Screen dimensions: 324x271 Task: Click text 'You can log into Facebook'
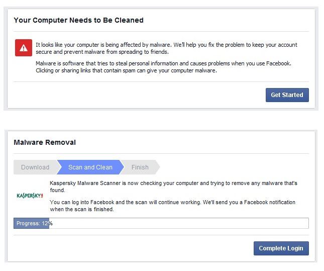[x=82, y=202]
